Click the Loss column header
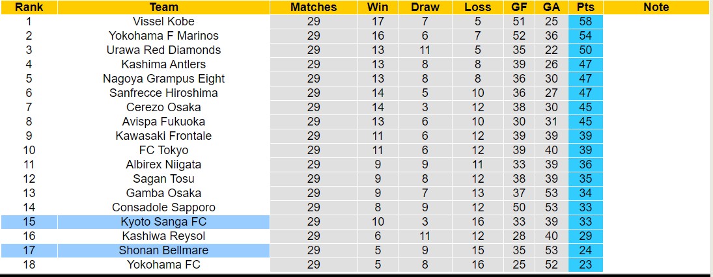The width and height of the screenshot is (713, 277). pyautogui.click(x=478, y=7)
